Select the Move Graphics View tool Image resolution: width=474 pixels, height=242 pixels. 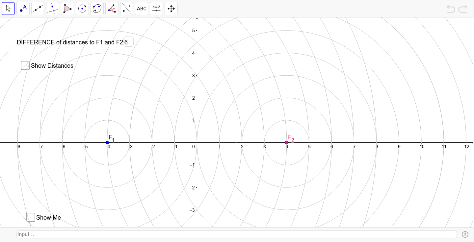point(171,9)
